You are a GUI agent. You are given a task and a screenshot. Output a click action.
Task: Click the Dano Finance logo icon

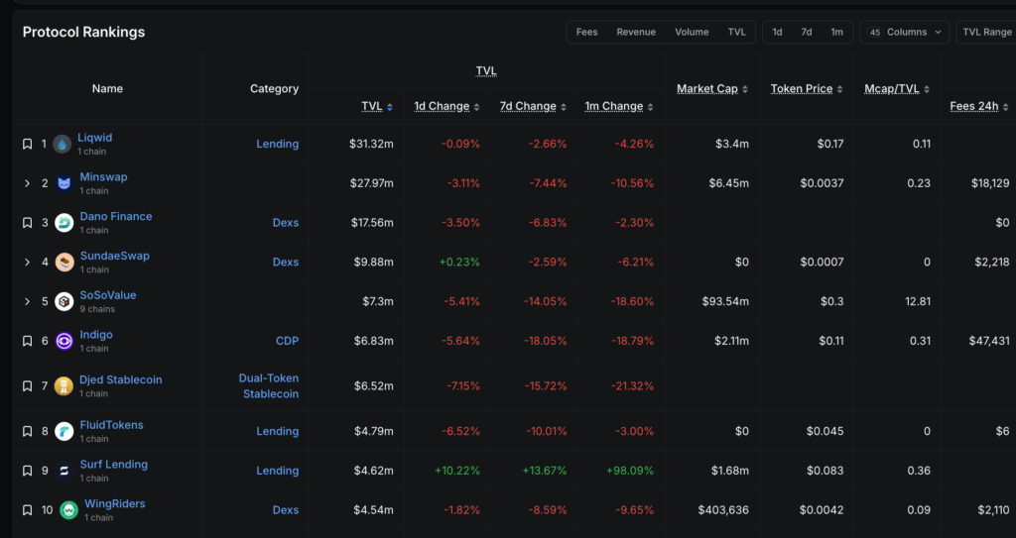pos(63,223)
